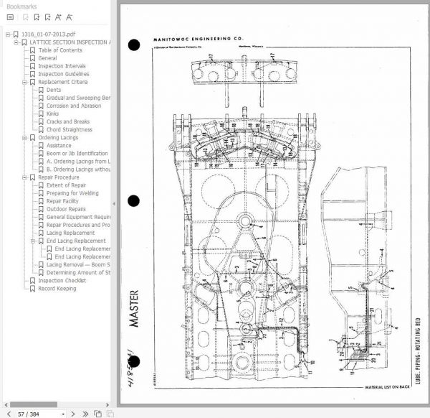Viewport: 430px width, 418px height.
Task: Go to the Assistance bookmark
Action: coord(59,146)
